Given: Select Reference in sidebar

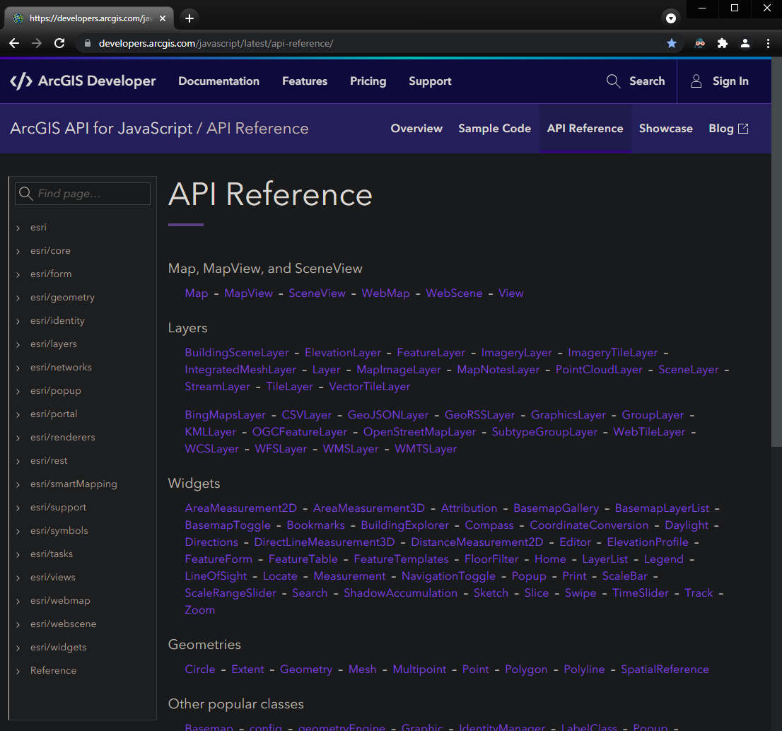Looking at the screenshot, I should (53, 671).
